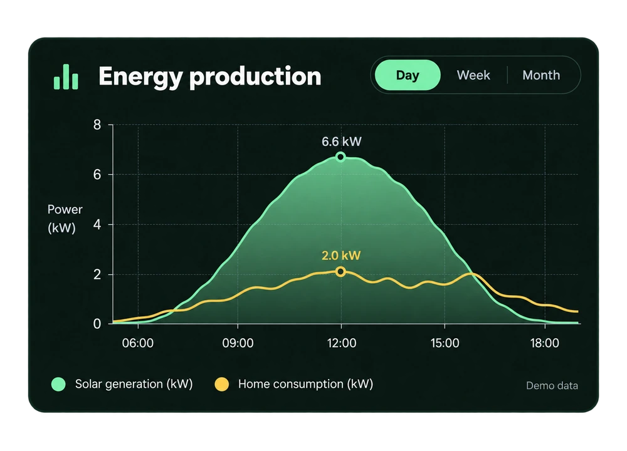Screen dimensions: 627x451
Task: Toggle the Home consumption legend dot
Action: click(221, 384)
